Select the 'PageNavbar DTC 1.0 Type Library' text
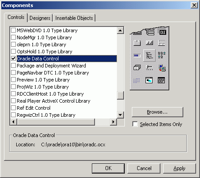This screenshot has width=200, height=178. tap(53, 73)
